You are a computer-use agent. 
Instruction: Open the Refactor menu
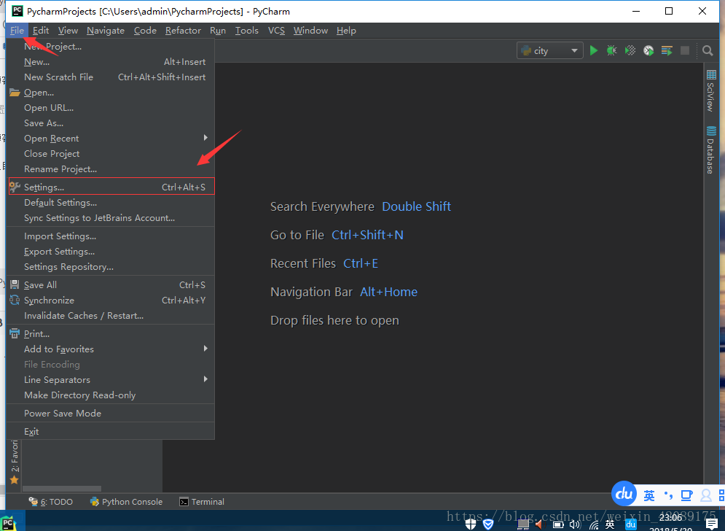[183, 31]
